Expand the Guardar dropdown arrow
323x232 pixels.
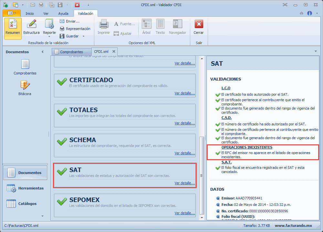(83, 36)
